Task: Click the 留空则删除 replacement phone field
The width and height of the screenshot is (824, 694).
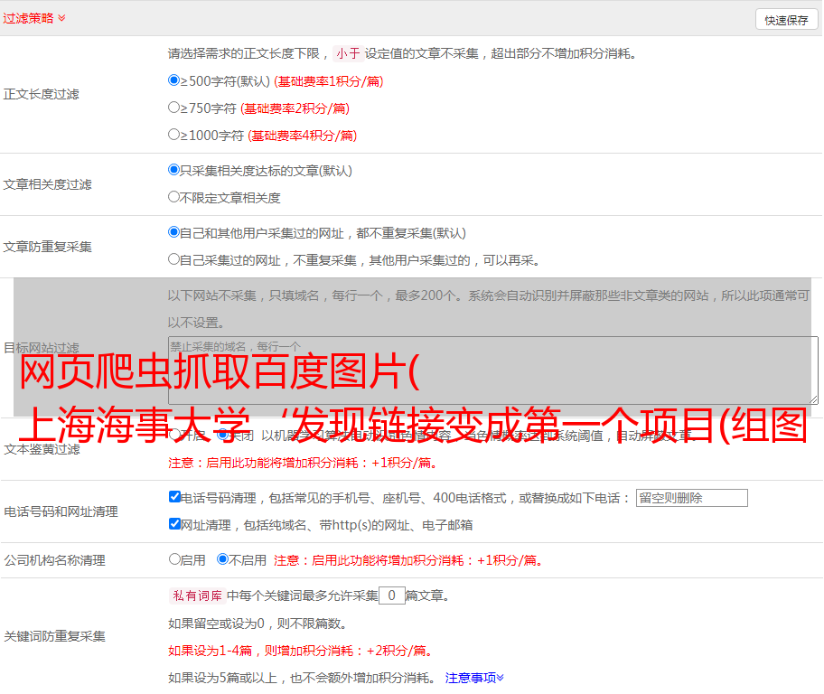Action: pos(691,498)
